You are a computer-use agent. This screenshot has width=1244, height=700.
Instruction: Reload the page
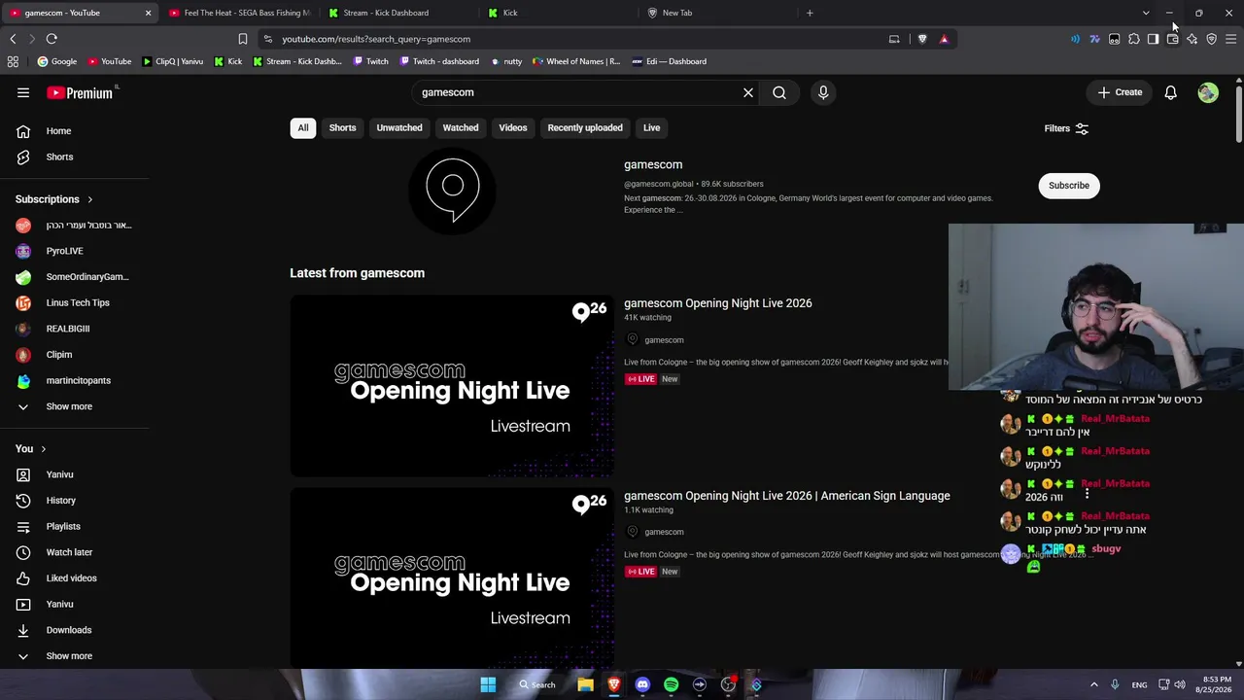(52, 39)
